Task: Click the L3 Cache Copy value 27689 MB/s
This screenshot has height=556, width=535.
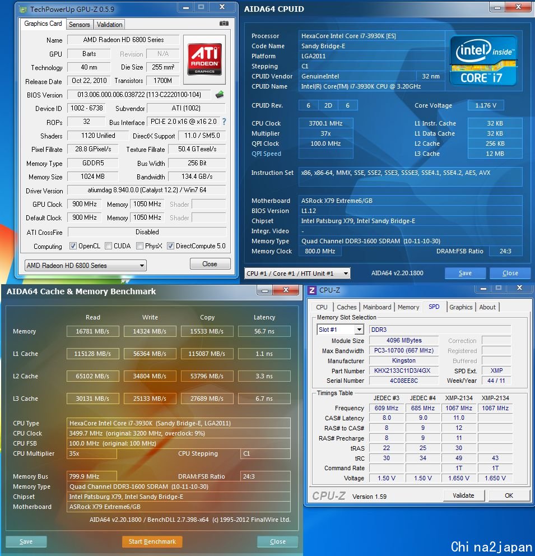Action: (207, 399)
